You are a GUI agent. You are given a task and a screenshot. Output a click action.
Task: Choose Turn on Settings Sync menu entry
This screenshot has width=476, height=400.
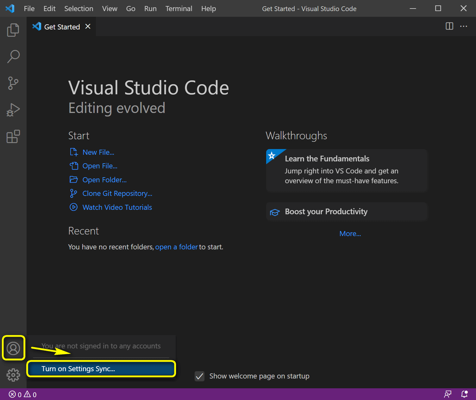101,369
